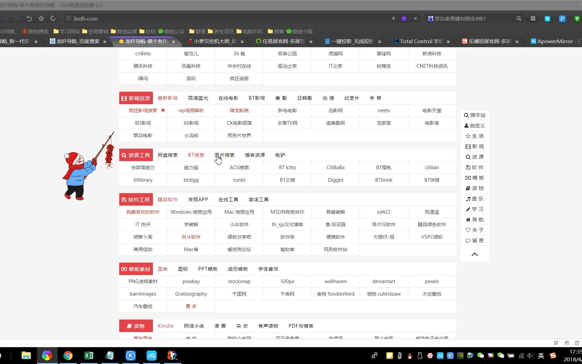The width and height of the screenshot is (582, 364).
Task: Open the vip视频解析 link
Action: pos(191,111)
